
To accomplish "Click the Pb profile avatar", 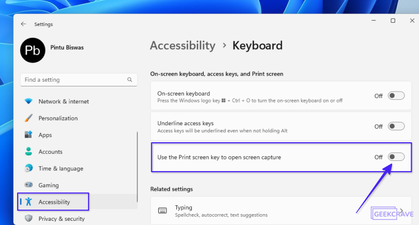I will [33, 50].
